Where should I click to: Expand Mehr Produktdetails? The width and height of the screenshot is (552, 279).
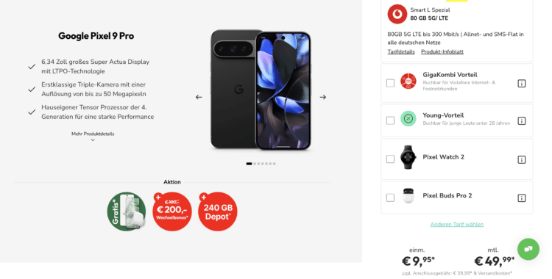93,137
